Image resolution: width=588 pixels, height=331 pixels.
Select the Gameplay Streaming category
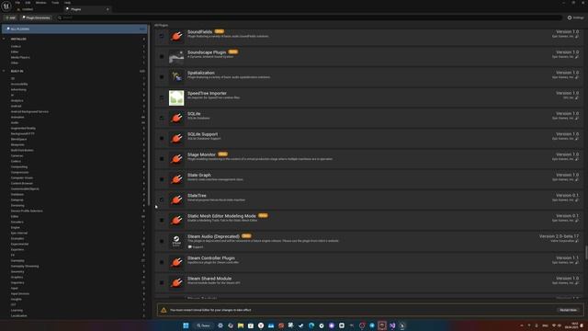25,266
